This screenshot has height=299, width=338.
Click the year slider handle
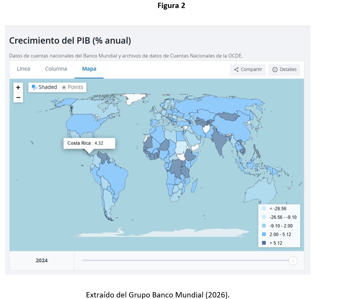coord(293,261)
